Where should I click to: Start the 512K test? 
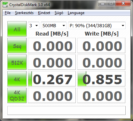(17, 62)
